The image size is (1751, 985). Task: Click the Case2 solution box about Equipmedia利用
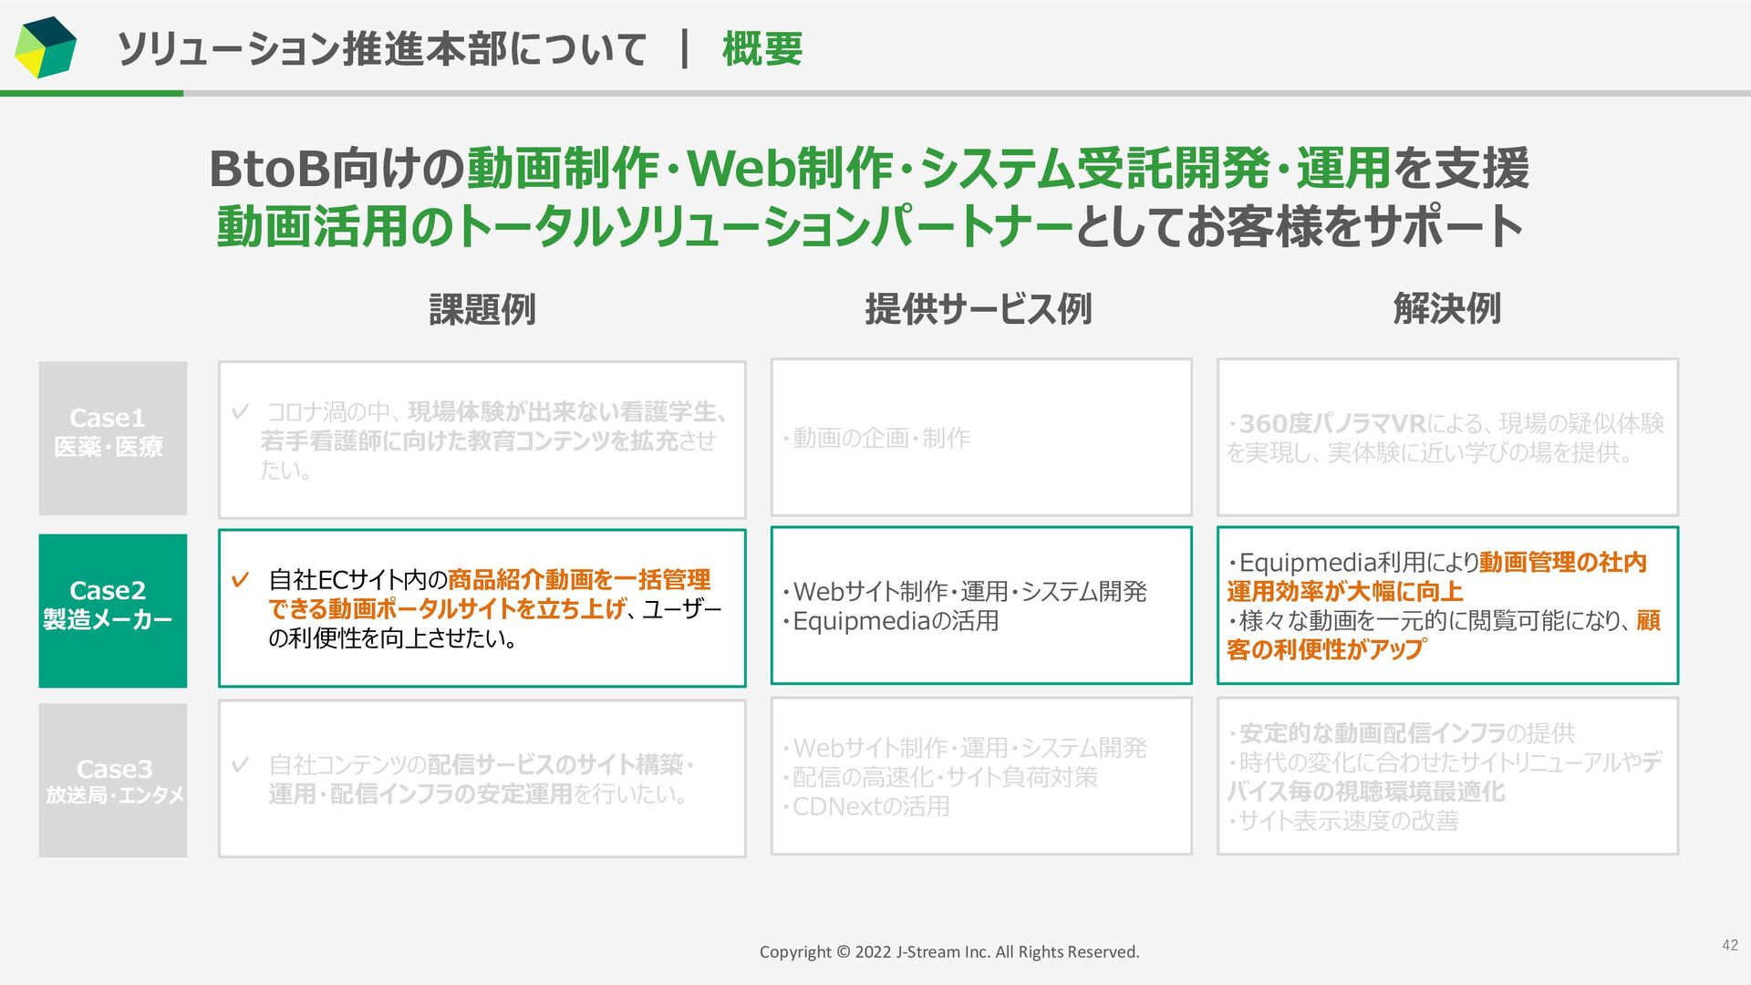point(1446,606)
